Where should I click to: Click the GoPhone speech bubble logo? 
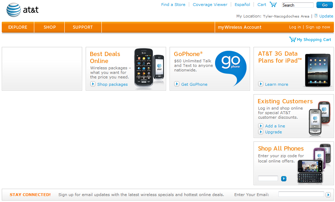point(231,68)
